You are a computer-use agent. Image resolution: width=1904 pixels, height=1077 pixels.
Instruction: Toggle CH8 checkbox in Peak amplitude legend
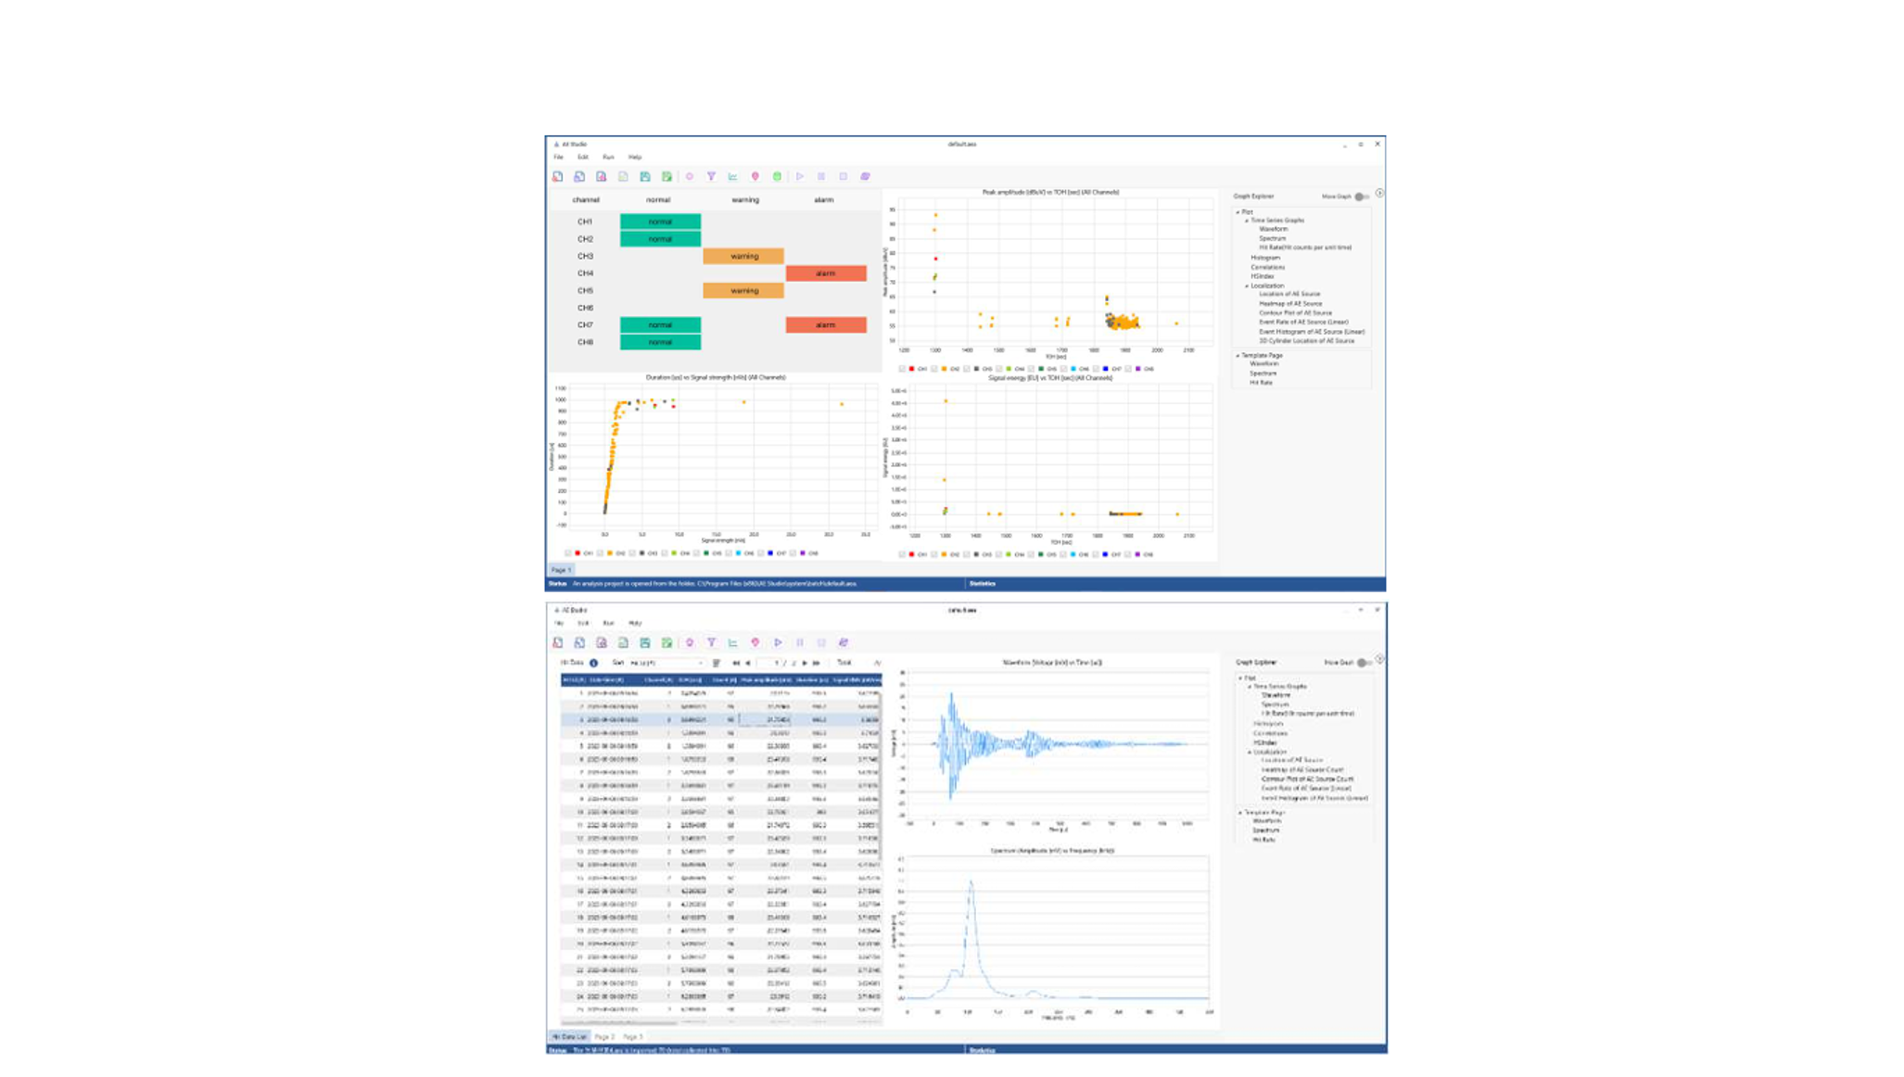click(x=1128, y=369)
